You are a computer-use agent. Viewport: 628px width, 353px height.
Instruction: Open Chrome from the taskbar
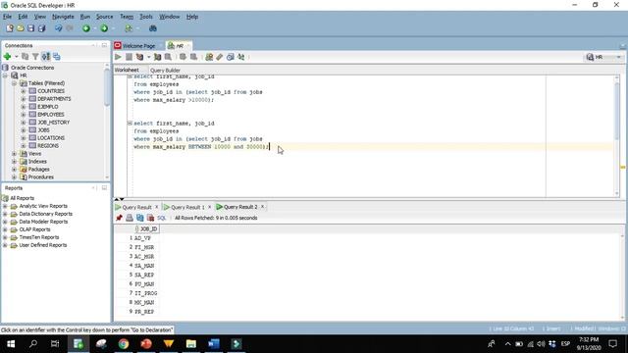coord(124,344)
